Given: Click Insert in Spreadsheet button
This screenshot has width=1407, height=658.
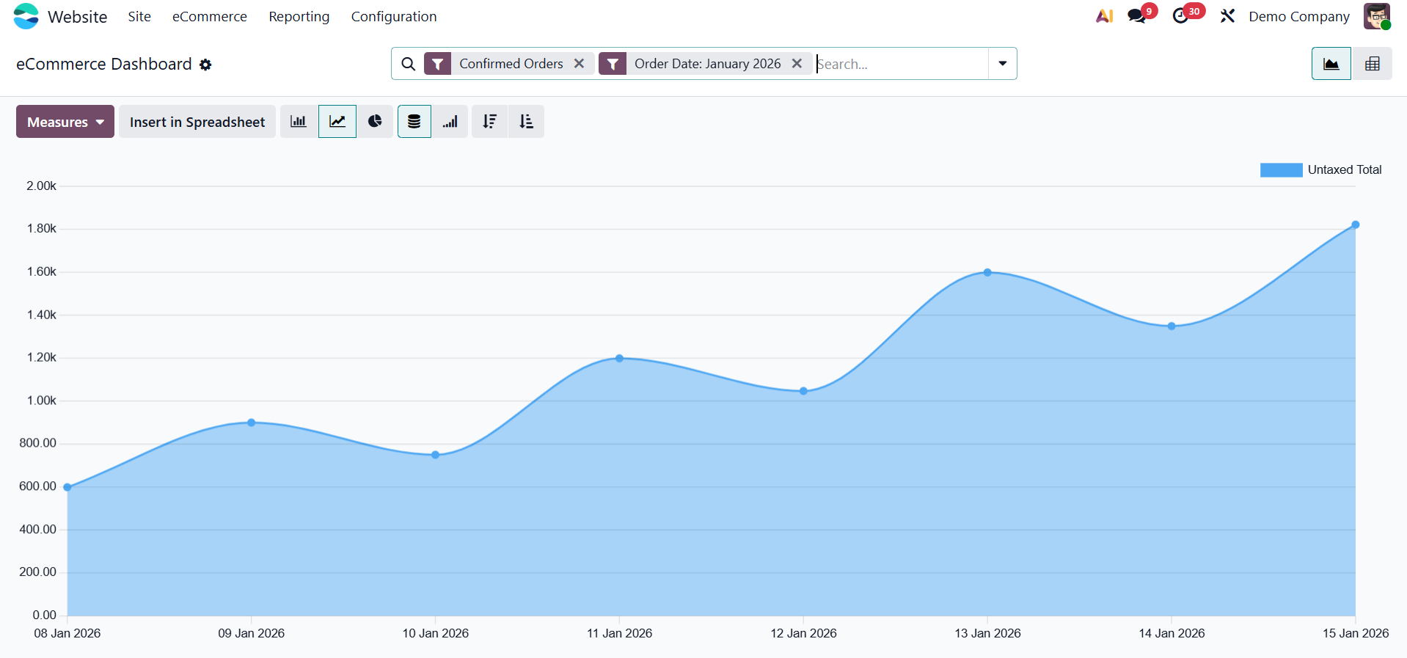Looking at the screenshot, I should [x=197, y=122].
